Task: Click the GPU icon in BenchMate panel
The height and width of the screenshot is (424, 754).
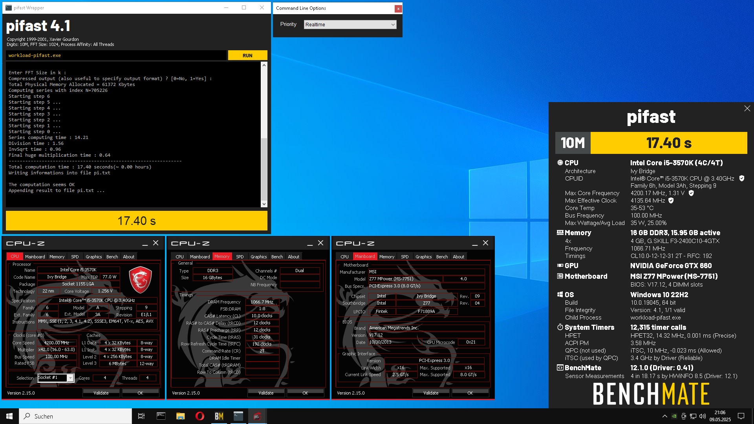Action: tap(560, 265)
